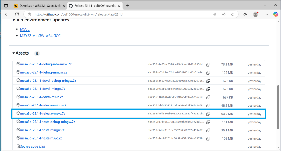Download mesa3d-25.1.4-release-msvc.7z

(43, 113)
